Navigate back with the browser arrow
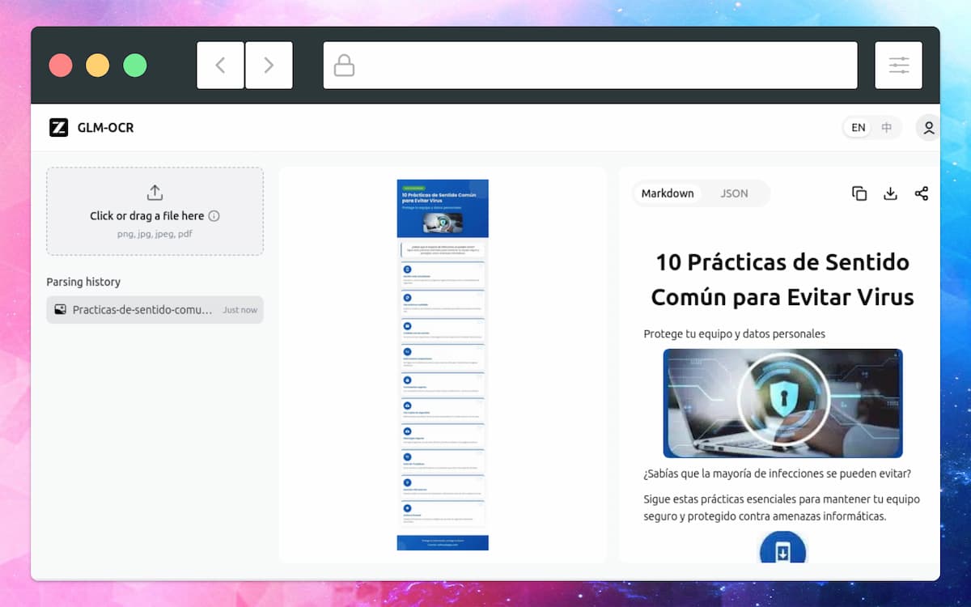 tap(220, 66)
